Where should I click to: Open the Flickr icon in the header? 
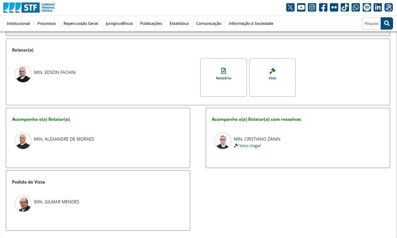pyautogui.click(x=334, y=7)
